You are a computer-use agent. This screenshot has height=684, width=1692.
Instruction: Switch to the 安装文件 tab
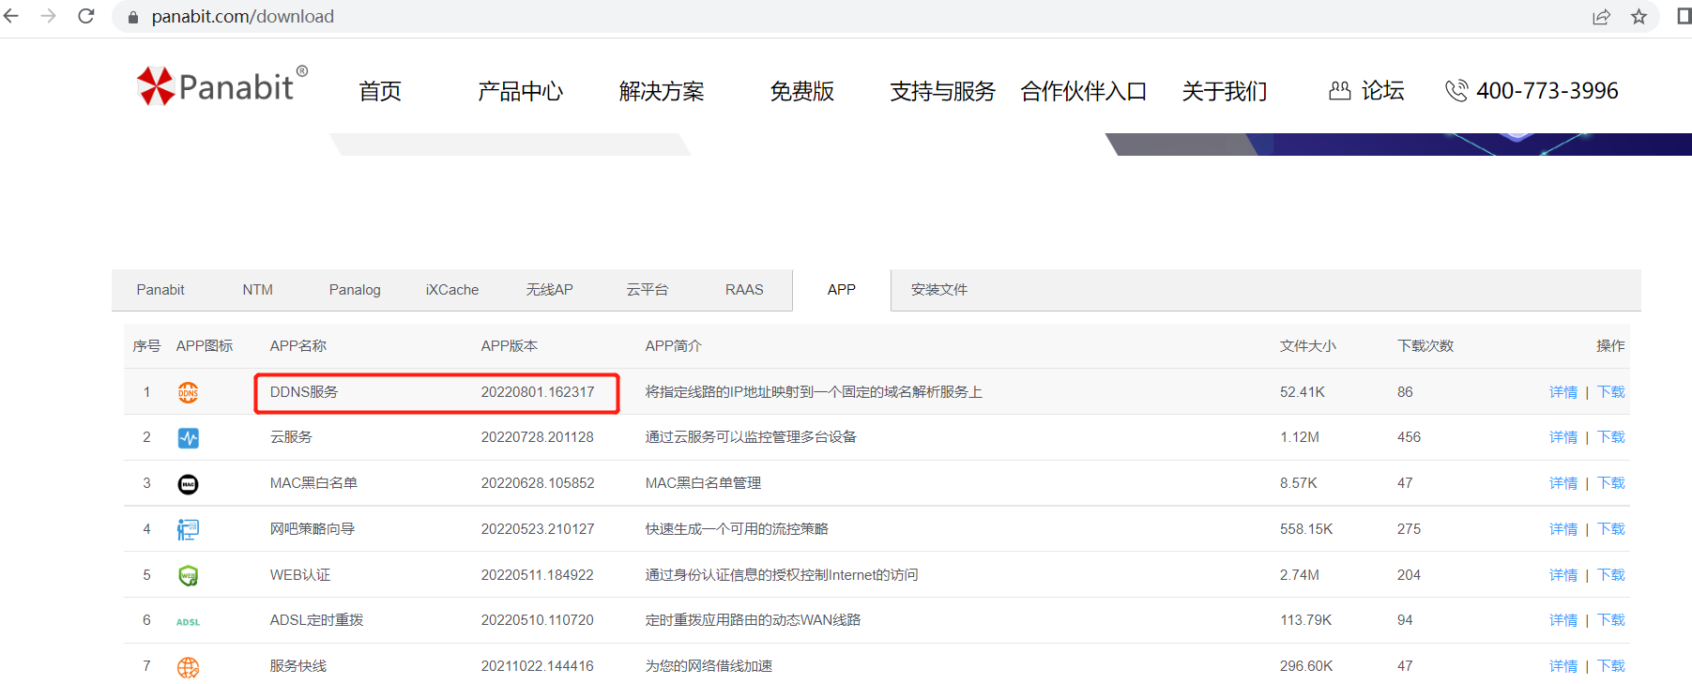938,290
